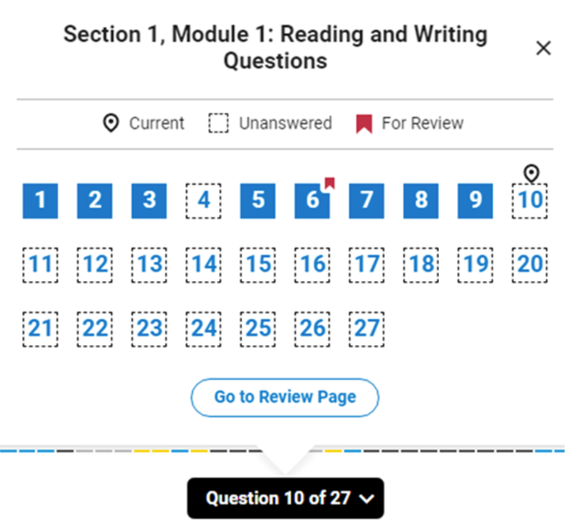Collapse the Question 10 of 27 dropdown
Viewport: 588px width, 523px height.
click(285, 498)
